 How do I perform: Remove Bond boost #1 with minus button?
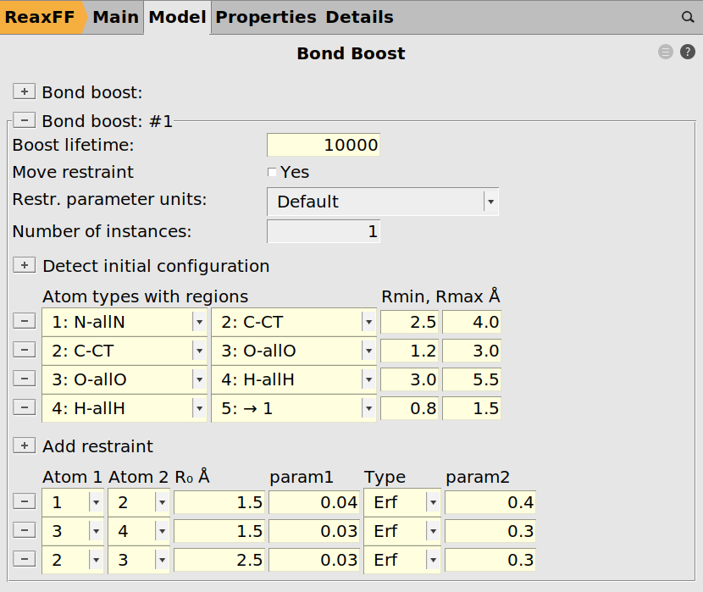pos(25,120)
